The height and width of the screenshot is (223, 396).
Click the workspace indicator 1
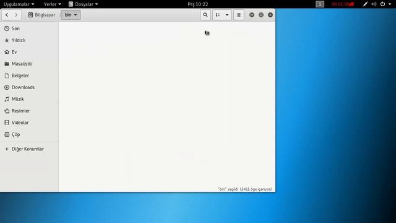pyautogui.click(x=320, y=4)
